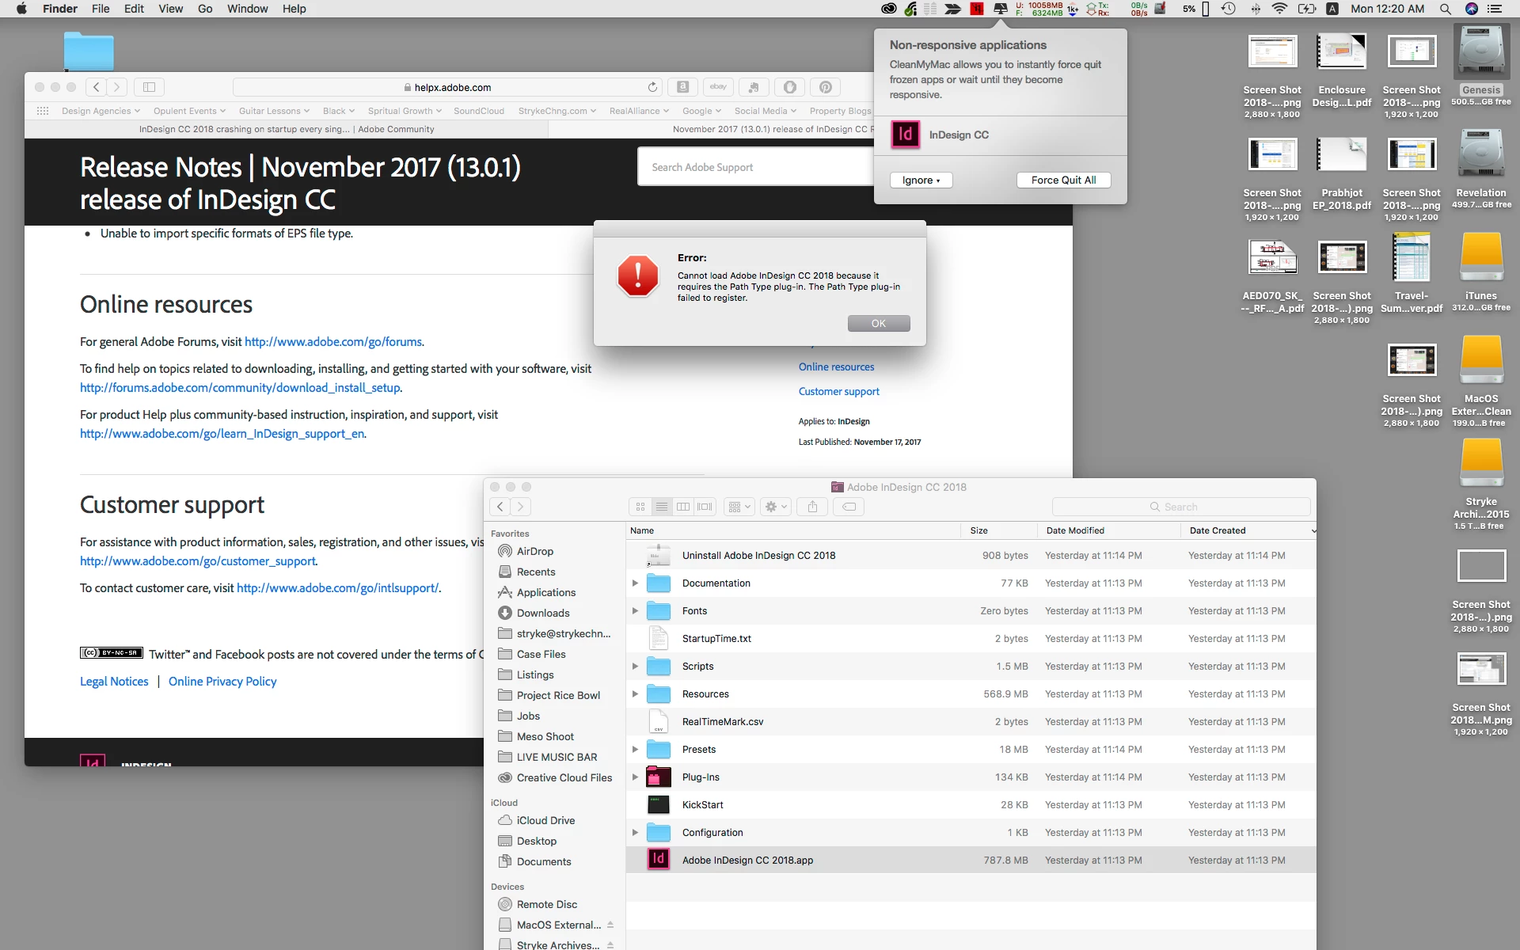
Task: Click the Finder tags icon
Action: (849, 507)
